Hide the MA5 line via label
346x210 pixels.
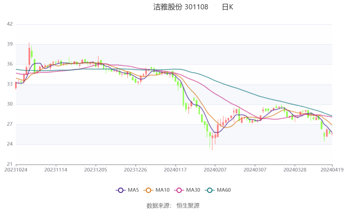133,190
